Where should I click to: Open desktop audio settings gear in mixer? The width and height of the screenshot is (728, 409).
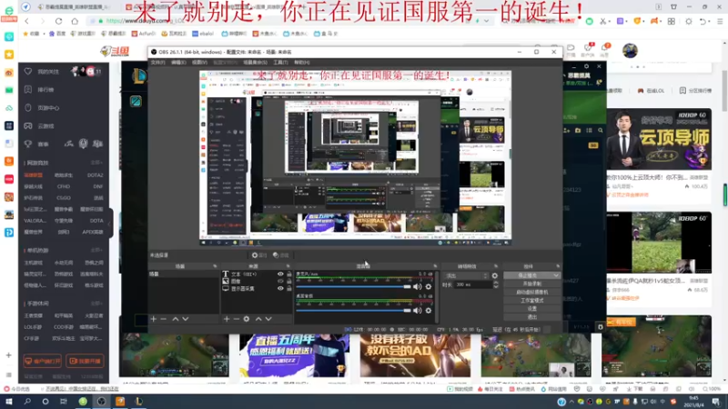[x=429, y=310]
